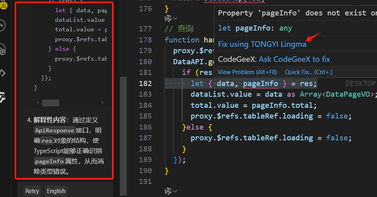Image resolution: width=377 pixels, height=197 pixels.
Task: Click line number 176 in the gutter
Action: point(145,9)
